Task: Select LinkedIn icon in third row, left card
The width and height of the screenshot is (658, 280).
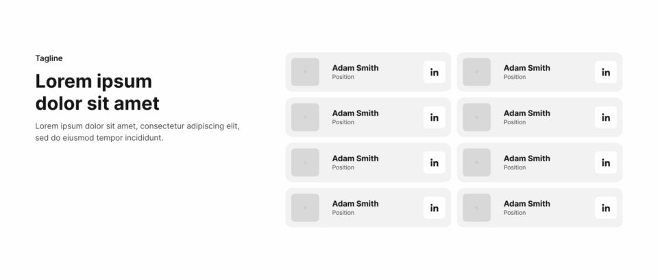Action: click(x=434, y=163)
